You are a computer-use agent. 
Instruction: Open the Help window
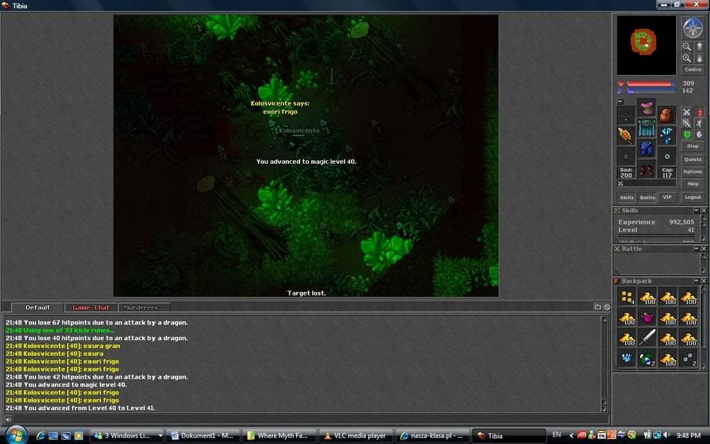click(x=693, y=183)
